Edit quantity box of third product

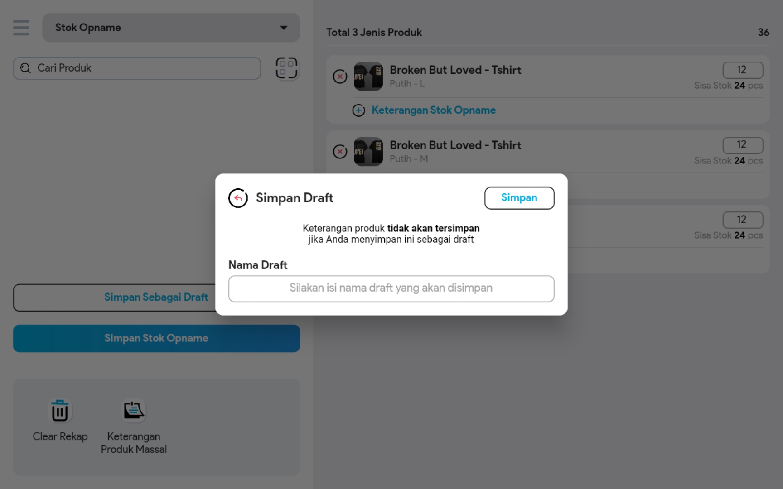point(742,220)
